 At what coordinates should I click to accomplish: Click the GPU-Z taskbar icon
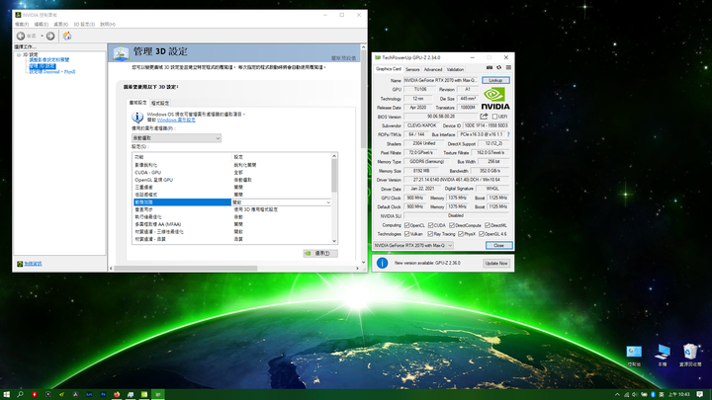pos(158,394)
